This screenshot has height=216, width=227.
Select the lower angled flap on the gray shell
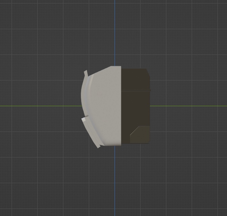[91, 132]
